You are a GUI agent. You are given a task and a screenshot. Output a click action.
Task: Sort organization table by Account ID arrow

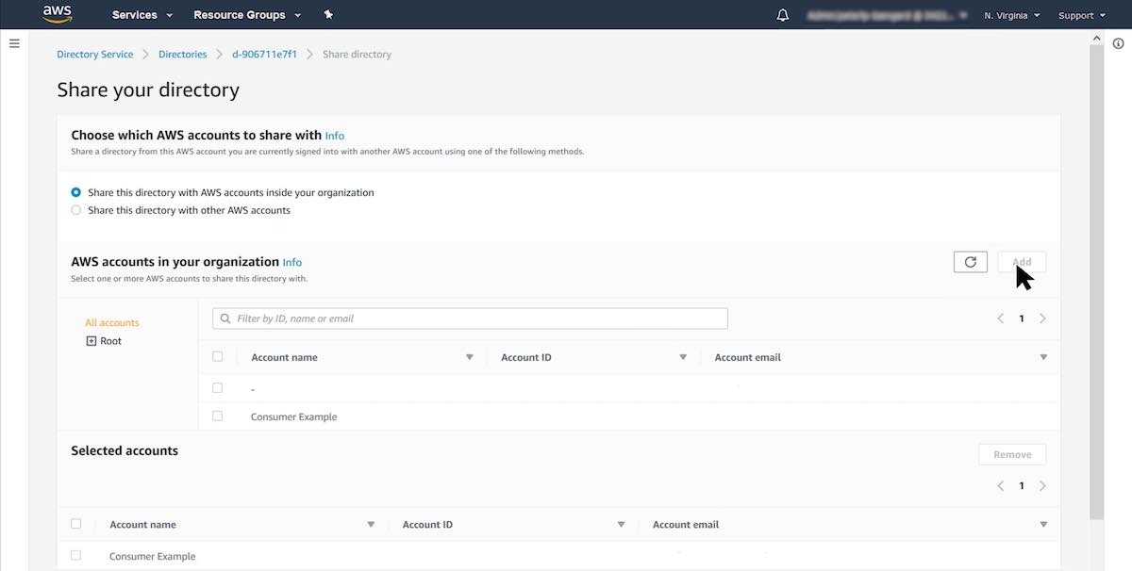click(683, 358)
